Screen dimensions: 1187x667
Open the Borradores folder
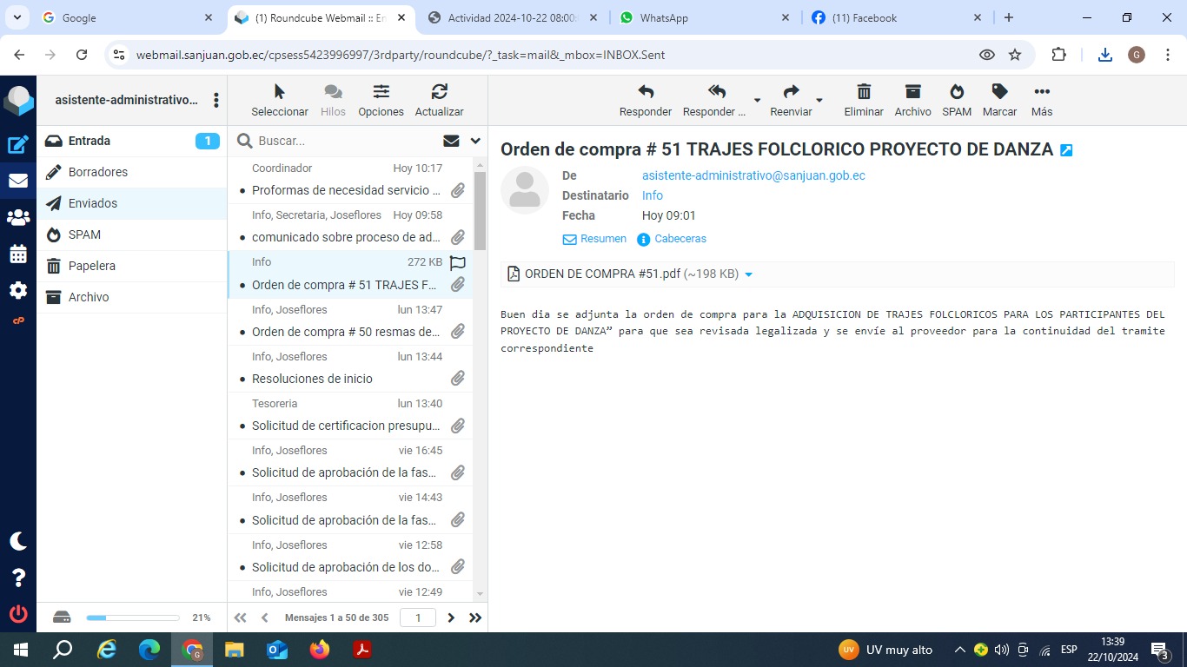pos(98,172)
